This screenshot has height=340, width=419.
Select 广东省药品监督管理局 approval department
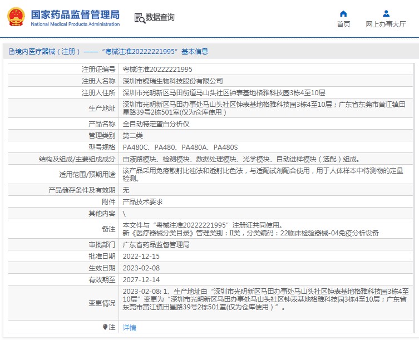point(156,245)
